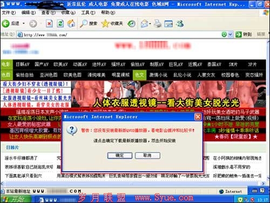Viewport: 270px width, 203px height.
Task: Click the 日韩片 section heading
Action: pos(12,148)
